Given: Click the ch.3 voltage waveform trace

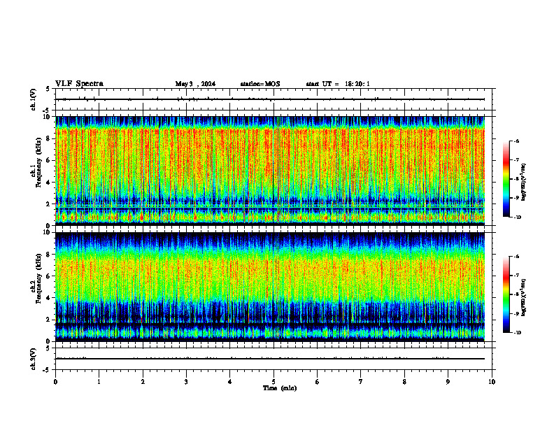Looking at the screenshot, I should [x=270, y=359].
